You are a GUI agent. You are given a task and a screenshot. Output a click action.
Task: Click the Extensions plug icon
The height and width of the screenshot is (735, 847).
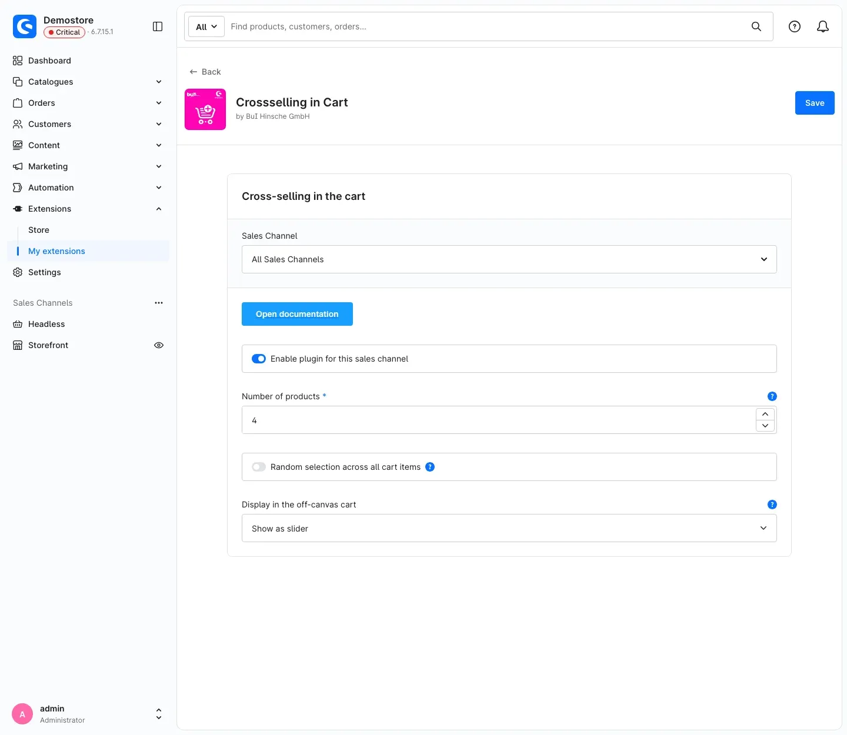point(18,209)
